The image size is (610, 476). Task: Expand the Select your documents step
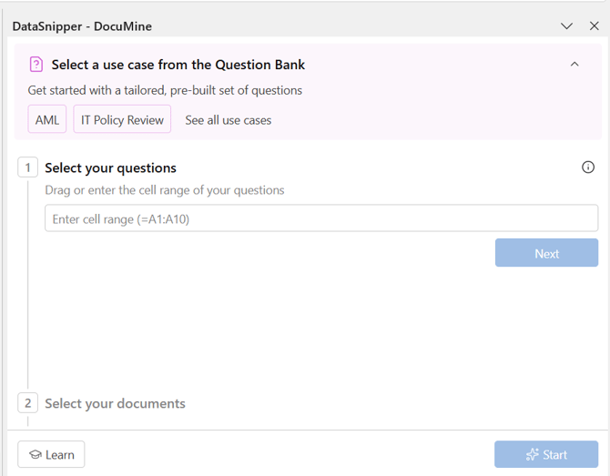(115, 403)
